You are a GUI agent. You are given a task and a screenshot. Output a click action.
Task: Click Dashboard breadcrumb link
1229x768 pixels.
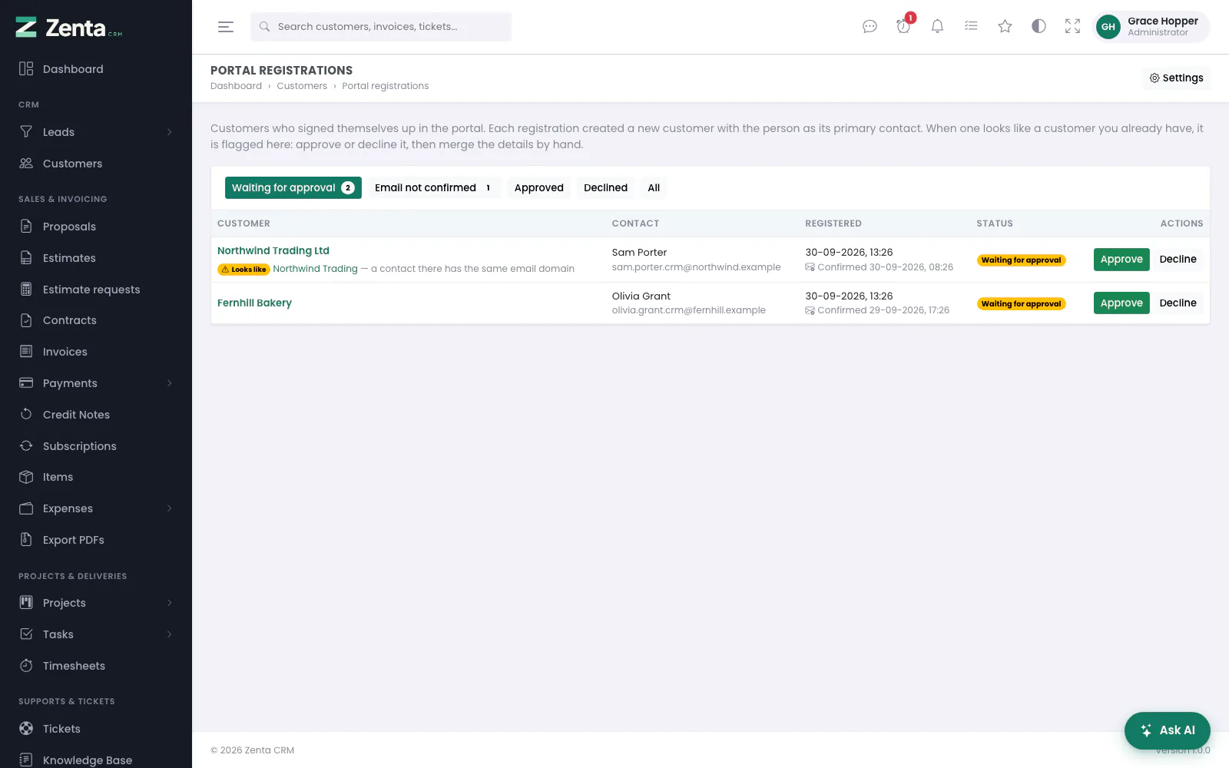click(x=236, y=86)
